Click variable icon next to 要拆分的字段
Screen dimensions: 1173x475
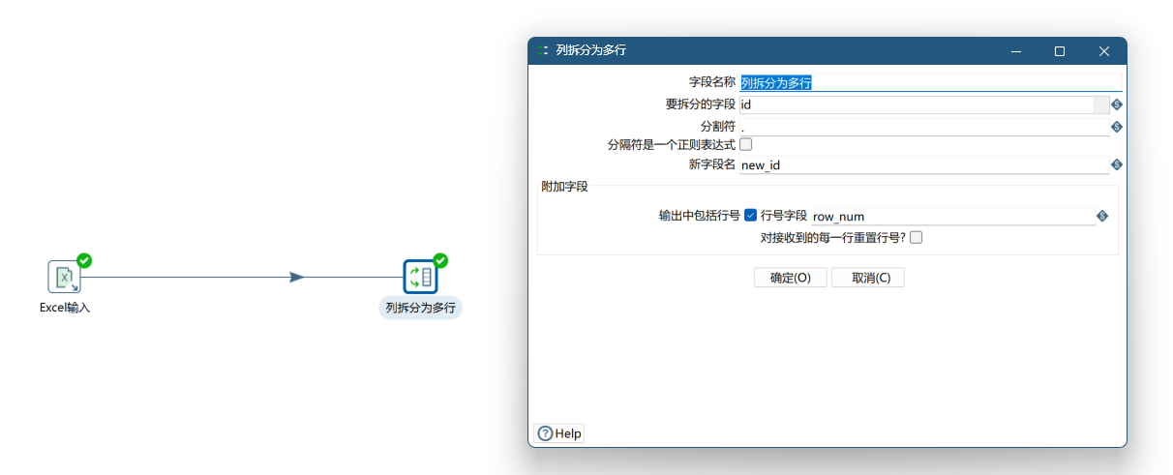[1116, 104]
